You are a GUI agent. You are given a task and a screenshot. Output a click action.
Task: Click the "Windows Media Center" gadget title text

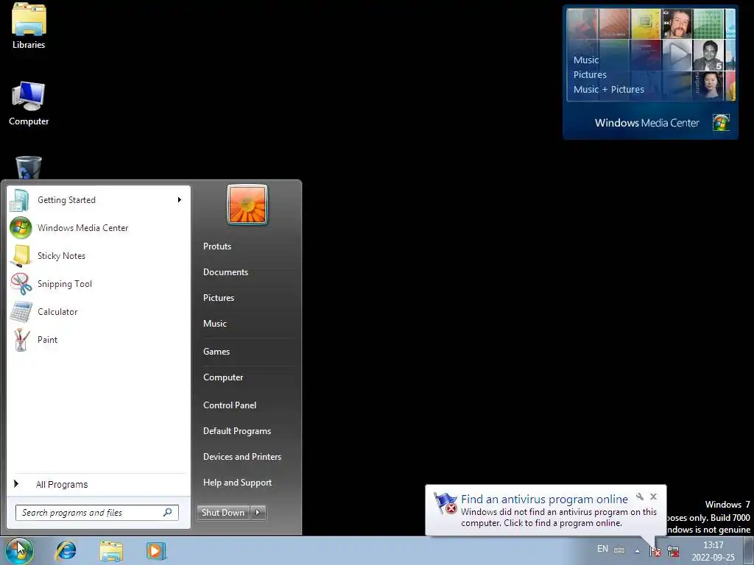[x=646, y=123]
